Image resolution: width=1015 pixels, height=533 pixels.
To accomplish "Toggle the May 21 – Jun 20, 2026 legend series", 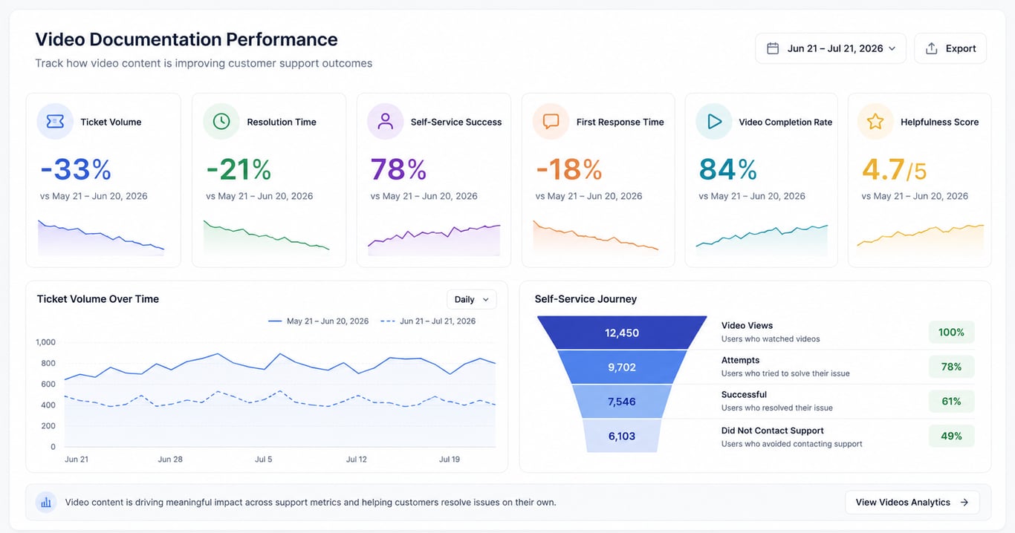I will coord(319,321).
